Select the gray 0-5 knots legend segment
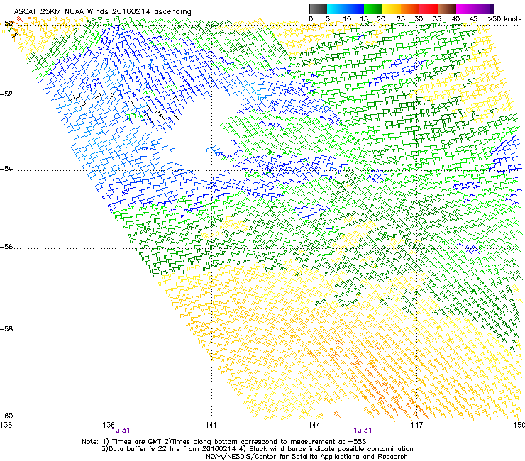The image size is (525, 461). click(x=318, y=9)
